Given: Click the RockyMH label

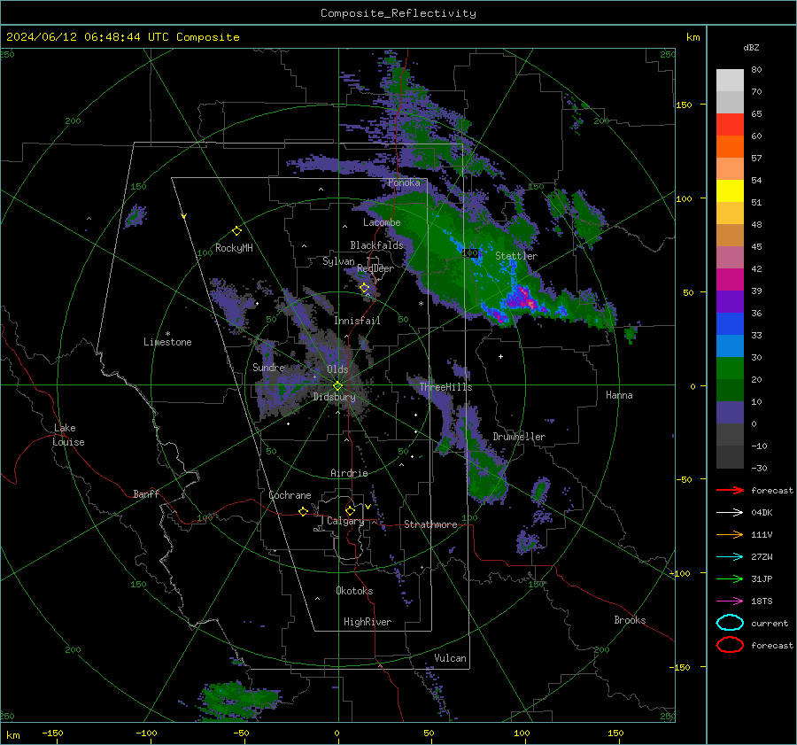Looking at the screenshot, I should click(x=234, y=248).
